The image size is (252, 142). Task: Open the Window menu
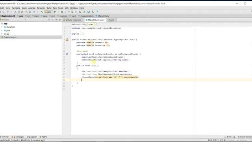point(74,8)
